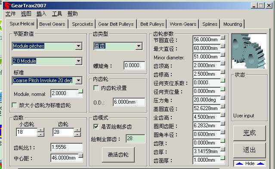Click the 螺旋角 input field

click(x=134, y=65)
